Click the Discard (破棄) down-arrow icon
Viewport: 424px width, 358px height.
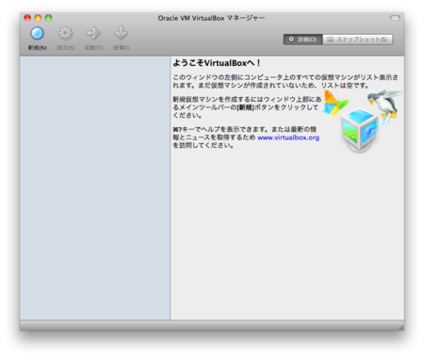click(121, 33)
